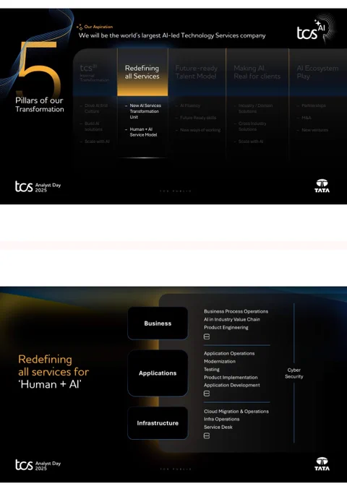Click the Infra Operations item
The image size is (347, 491).
point(221,419)
